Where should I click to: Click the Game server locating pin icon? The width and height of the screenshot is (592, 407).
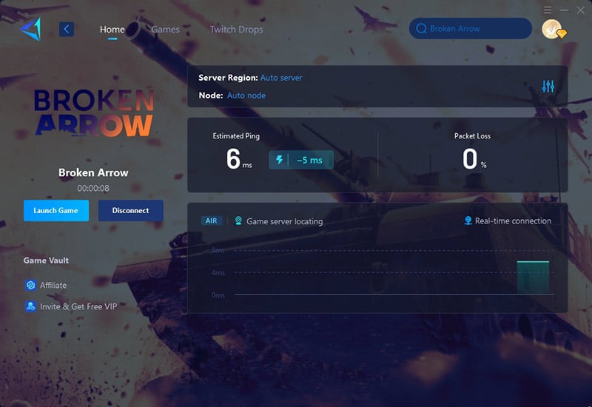click(238, 221)
